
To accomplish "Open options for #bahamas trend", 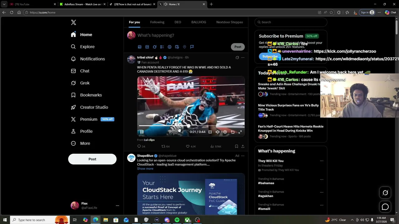I will 322,180.
